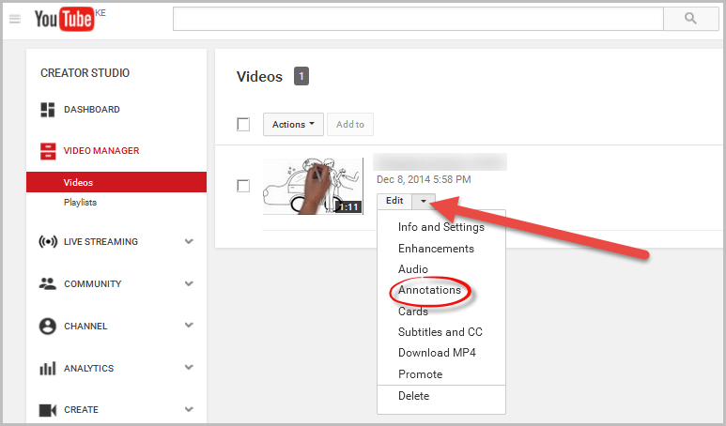
Task: Click the hamburger guide menu icon
Action: (14, 19)
